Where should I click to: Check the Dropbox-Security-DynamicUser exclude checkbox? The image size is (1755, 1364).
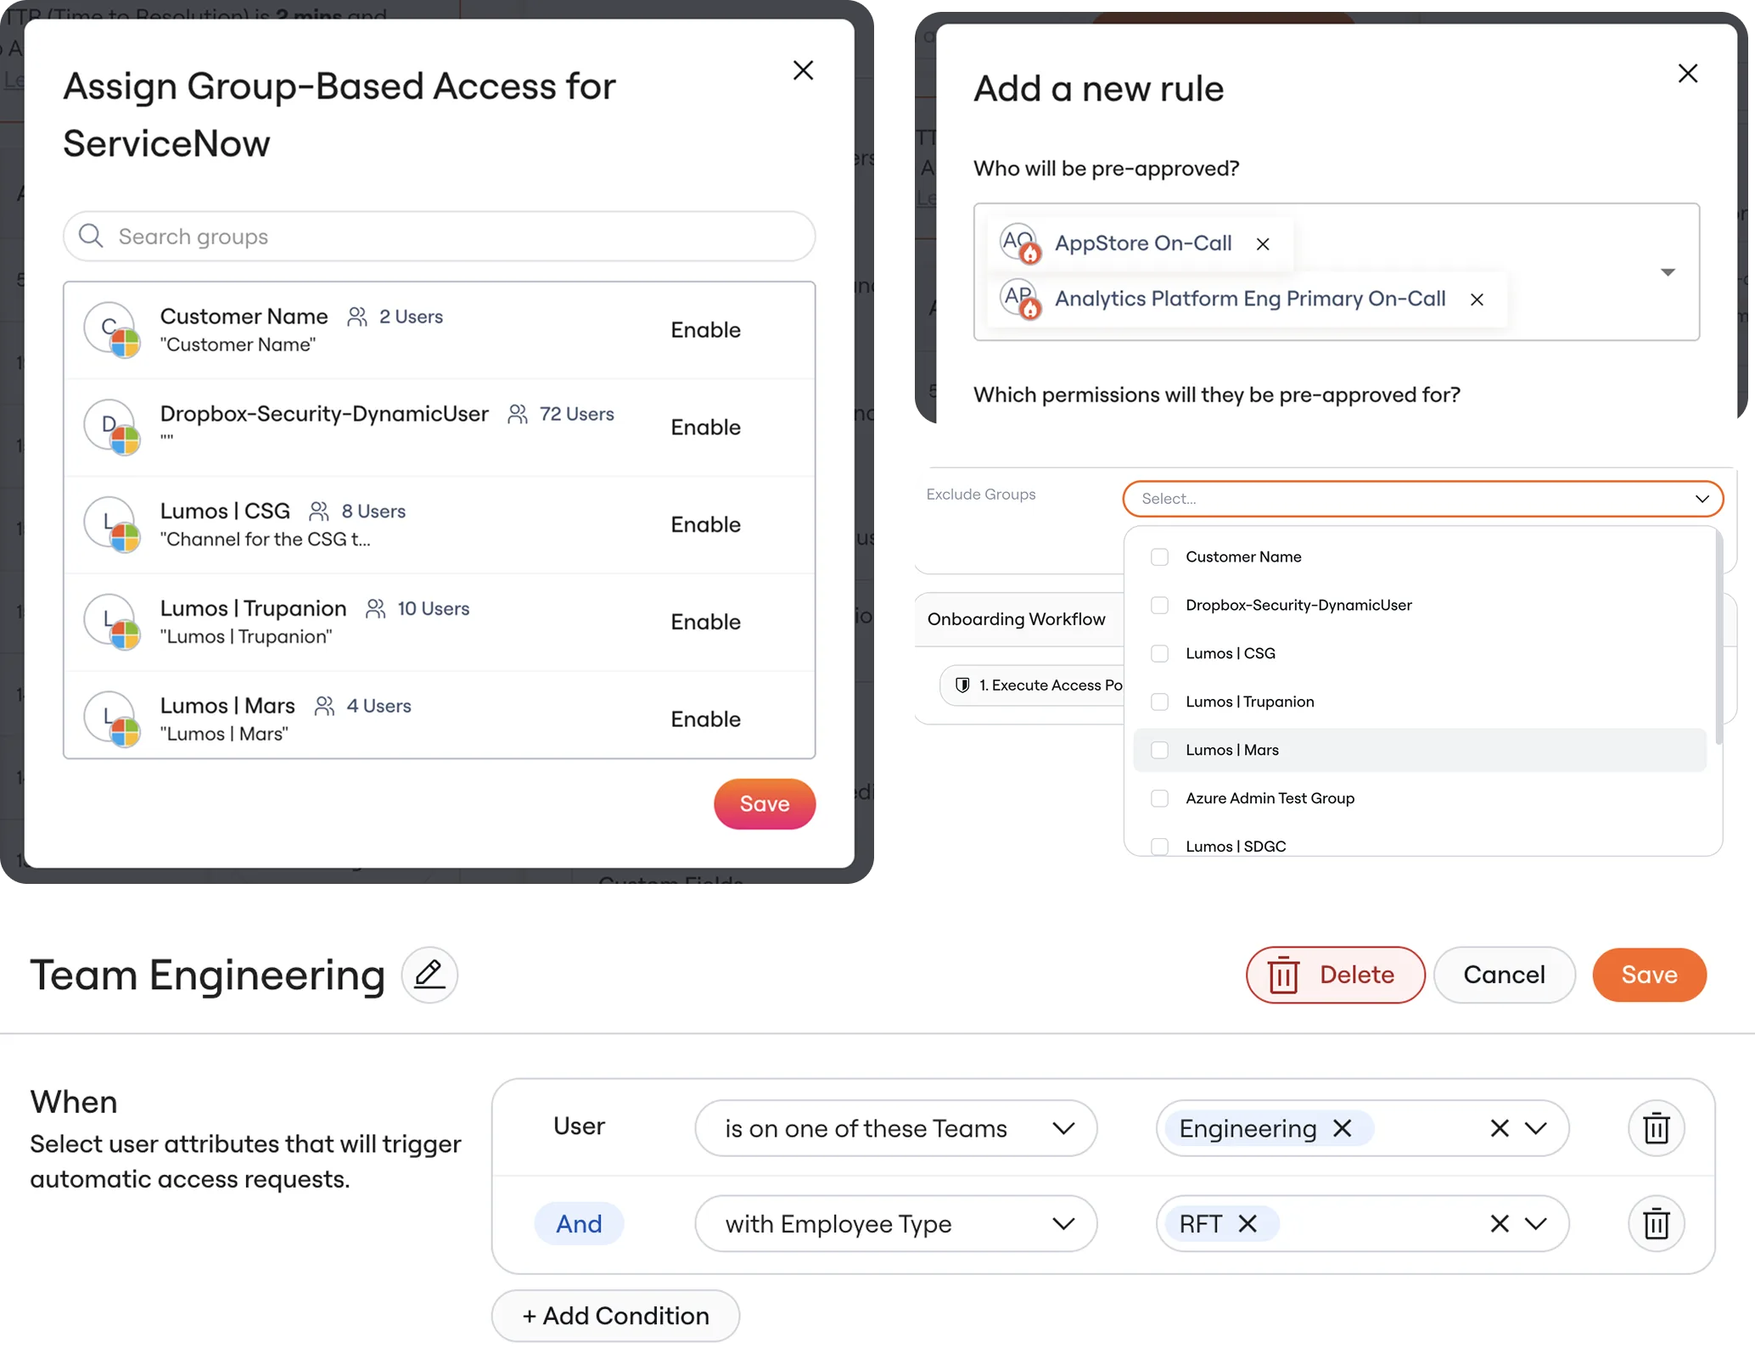pos(1159,605)
